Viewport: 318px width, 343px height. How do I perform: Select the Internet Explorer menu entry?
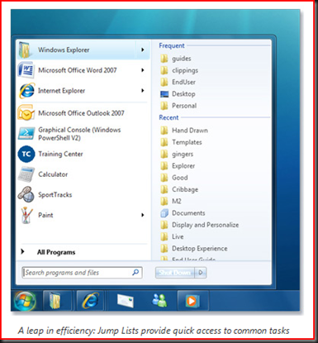tap(83, 91)
